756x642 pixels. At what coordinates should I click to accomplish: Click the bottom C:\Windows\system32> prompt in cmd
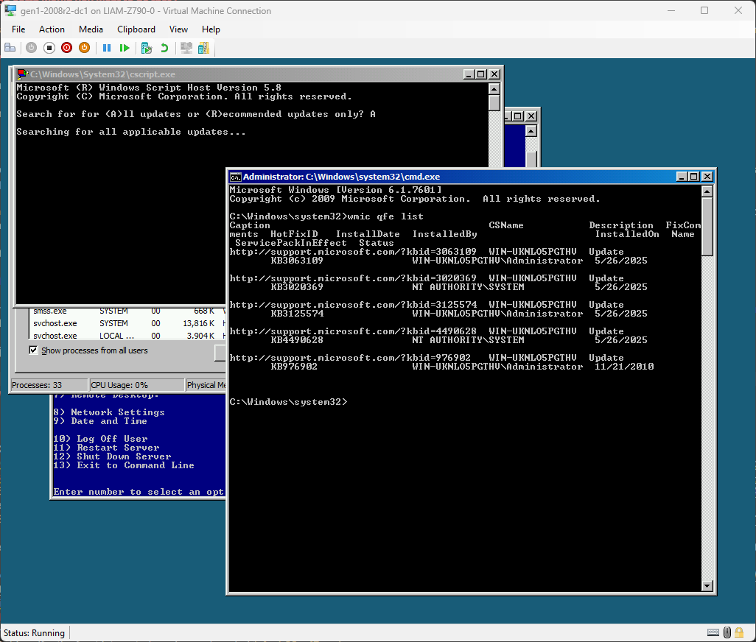(288, 402)
